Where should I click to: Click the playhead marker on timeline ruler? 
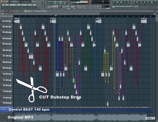click(x=56, y=16)
